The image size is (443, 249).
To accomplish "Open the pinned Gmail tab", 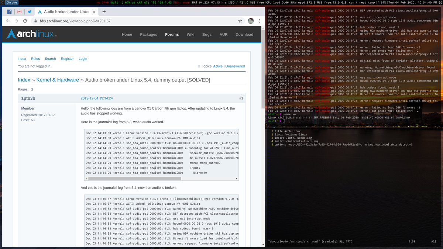I will pos(19,12).
